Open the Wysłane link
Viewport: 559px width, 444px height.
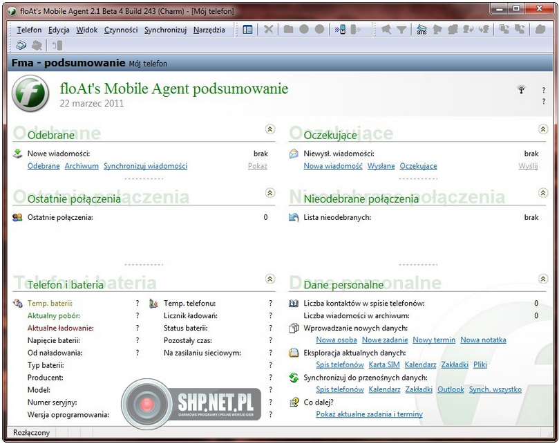(x=381, y=166)
